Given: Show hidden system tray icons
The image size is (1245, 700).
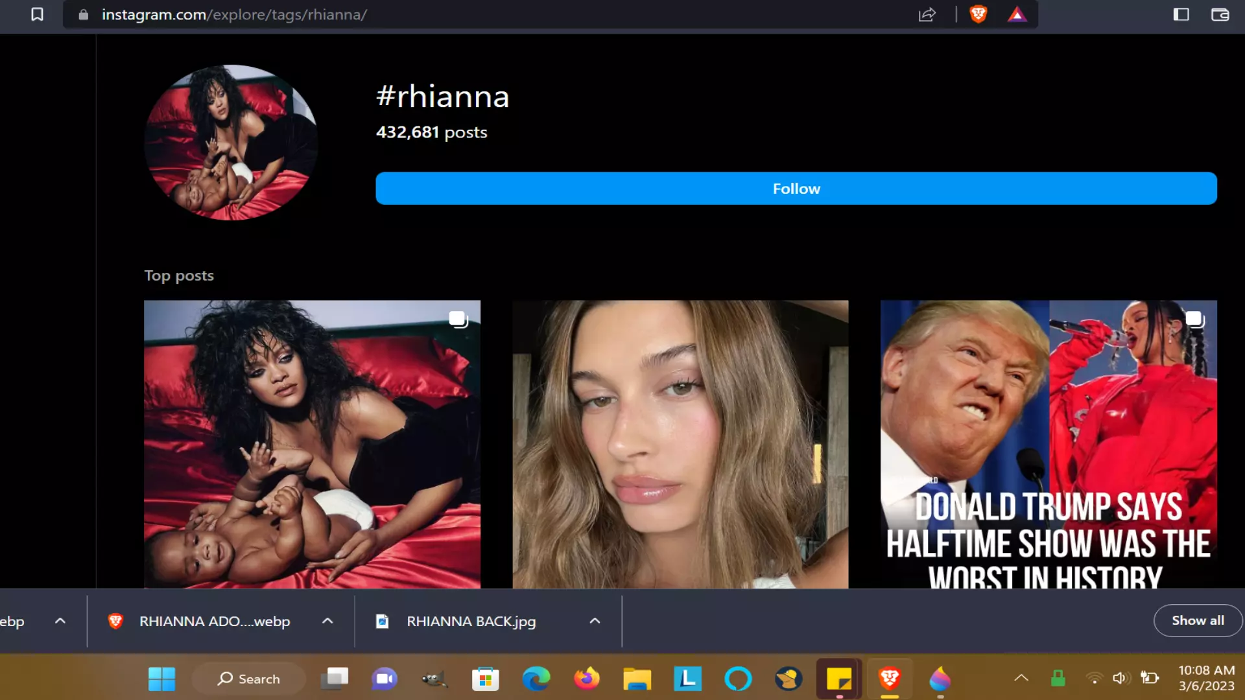Looking at the screenshot, I should pos(1021,679).
